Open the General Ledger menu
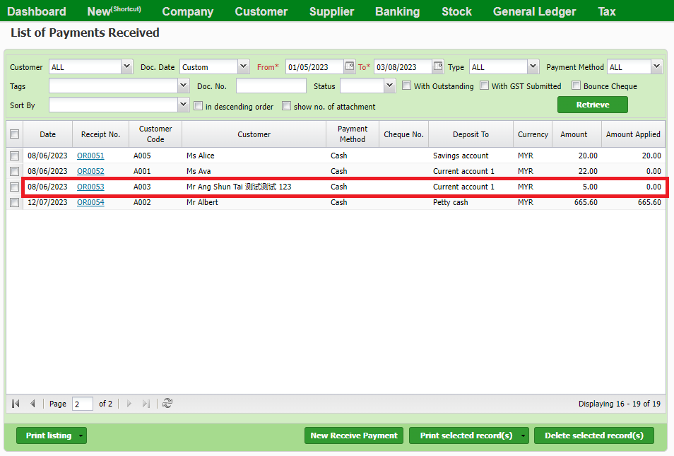 pyautogui.click(x=534, y=11)
